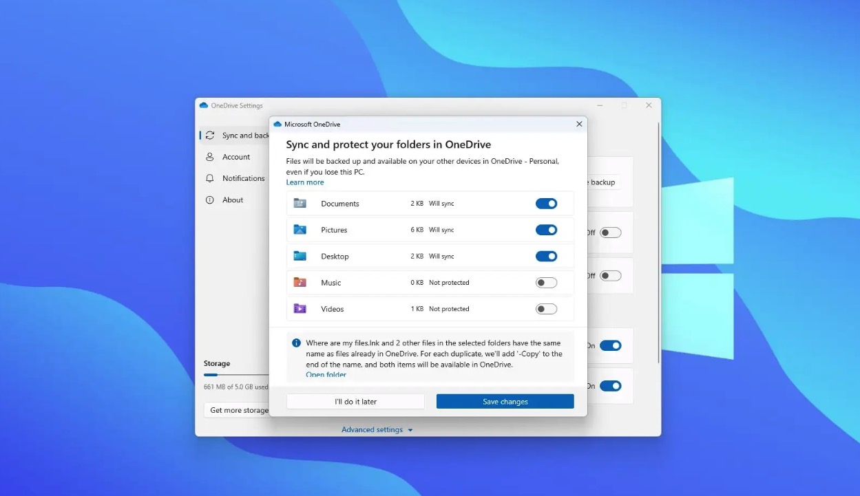
Task: Close the OneDrive Settings window
Action: [x=649, y=105]
